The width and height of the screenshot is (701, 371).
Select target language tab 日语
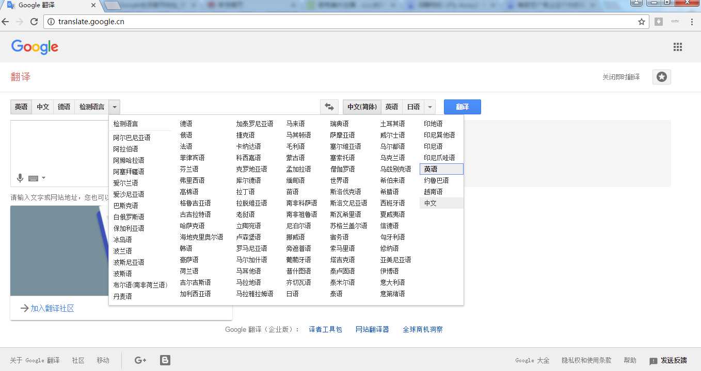pyautogui.click(x=413, y=107)
